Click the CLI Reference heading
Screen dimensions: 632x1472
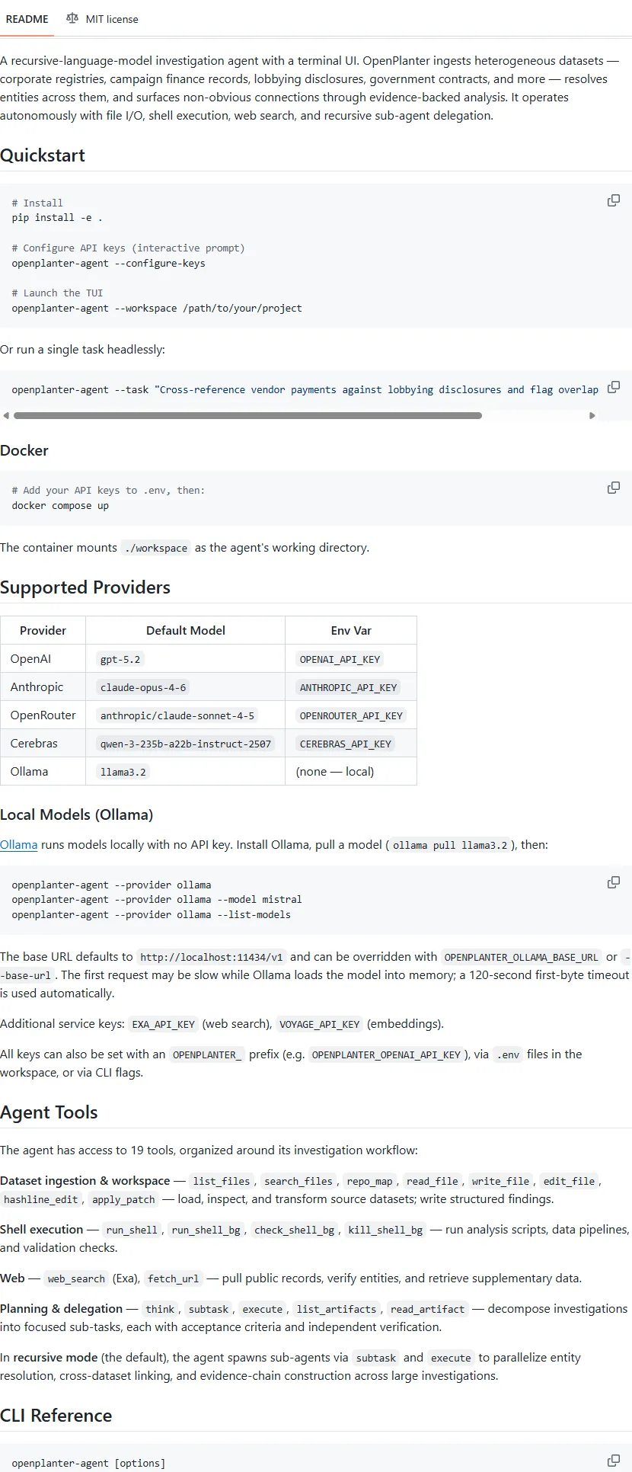click(x=56, y=1416)
